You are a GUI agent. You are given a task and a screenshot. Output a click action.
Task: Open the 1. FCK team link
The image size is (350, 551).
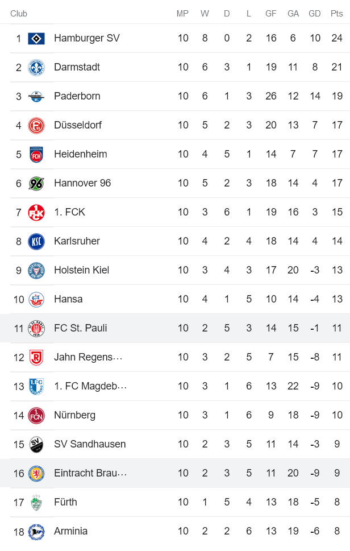click(x=68, y=212)
